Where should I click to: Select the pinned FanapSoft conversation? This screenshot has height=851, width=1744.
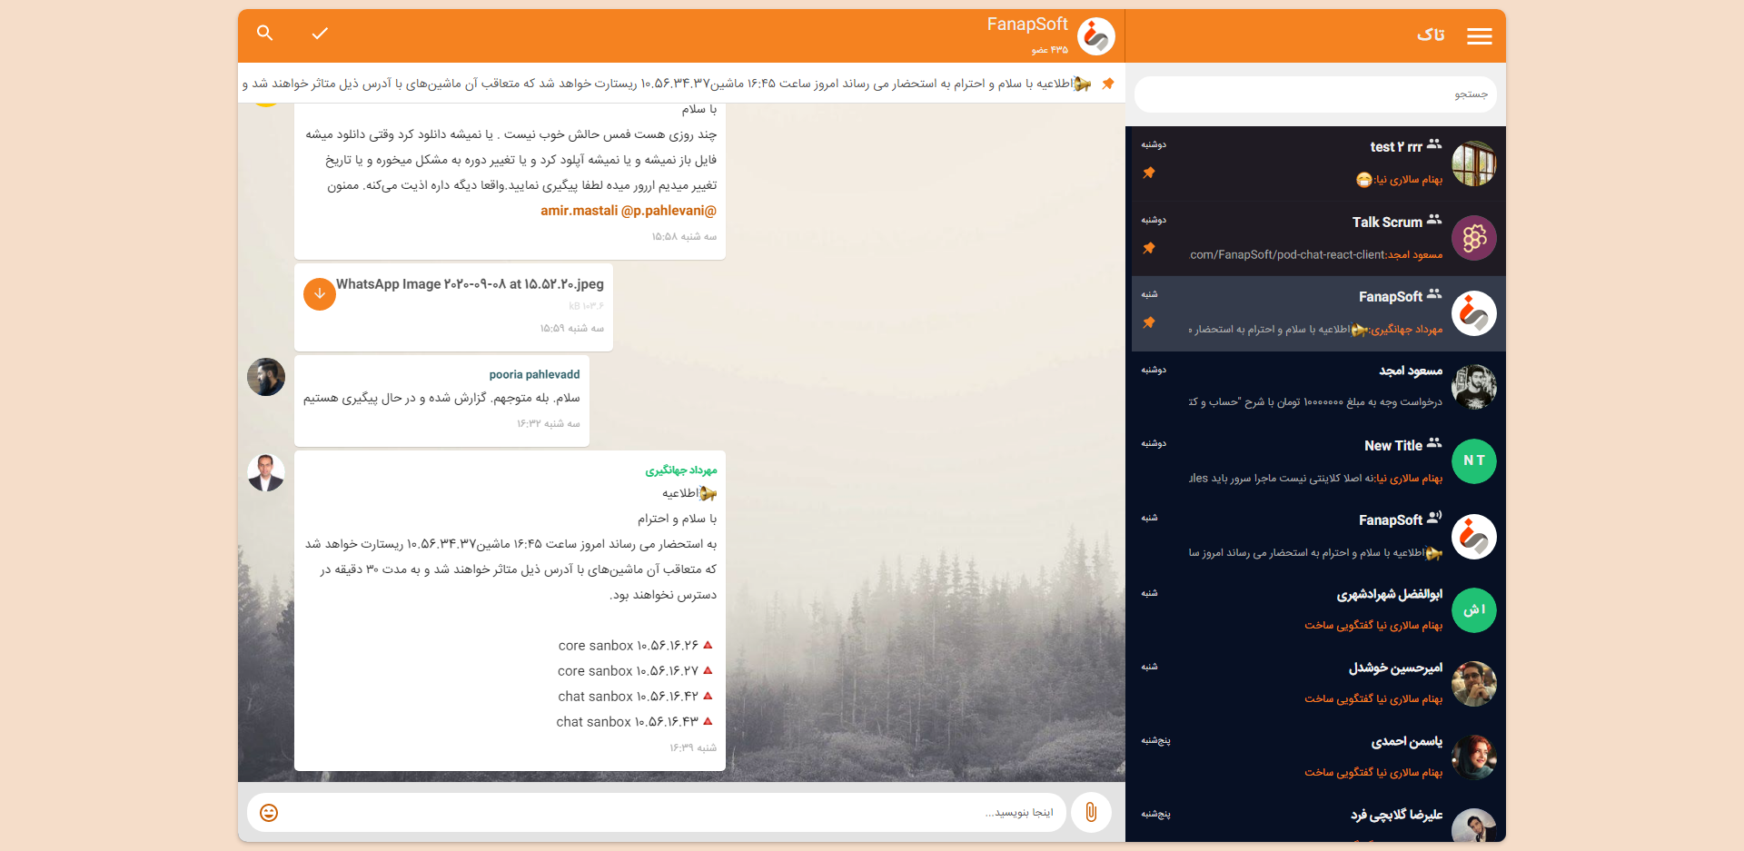[x=1318, y=313]
